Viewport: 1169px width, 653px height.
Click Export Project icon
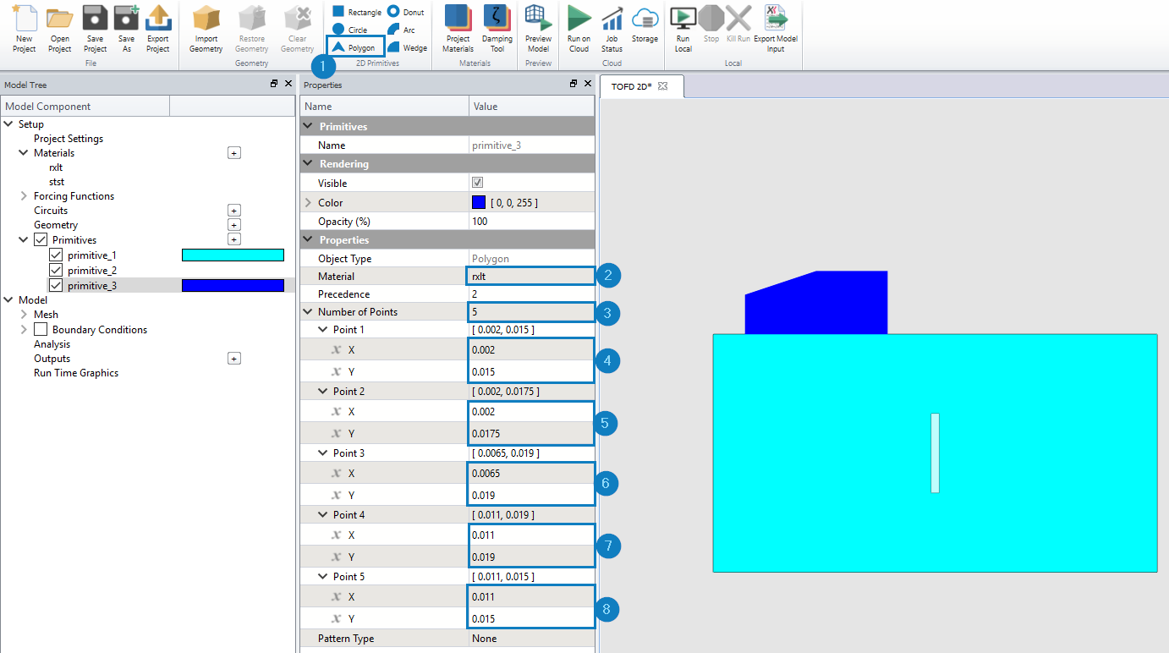coord(158,19)
